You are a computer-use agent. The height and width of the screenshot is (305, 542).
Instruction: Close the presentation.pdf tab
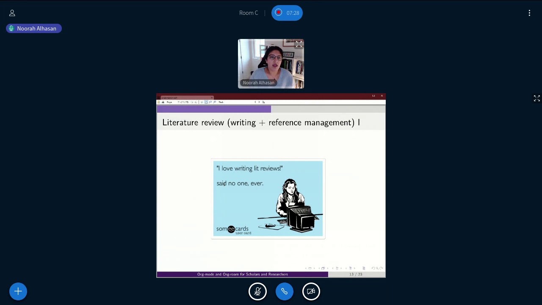[212, 98]
